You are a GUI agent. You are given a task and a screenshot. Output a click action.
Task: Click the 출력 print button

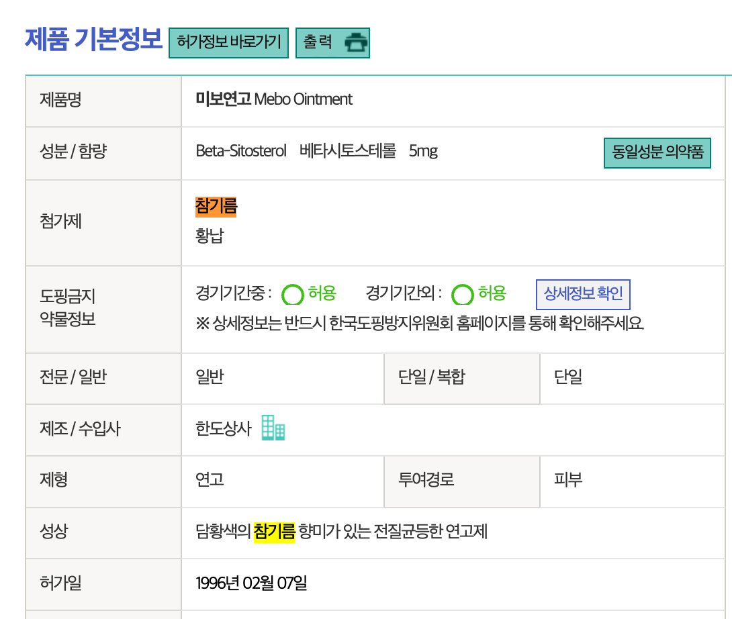tap(333, 42)
